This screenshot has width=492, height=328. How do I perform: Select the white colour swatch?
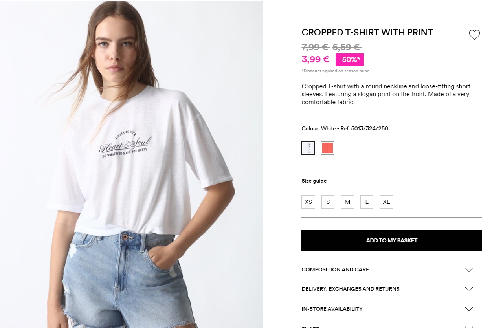point(308,148)
